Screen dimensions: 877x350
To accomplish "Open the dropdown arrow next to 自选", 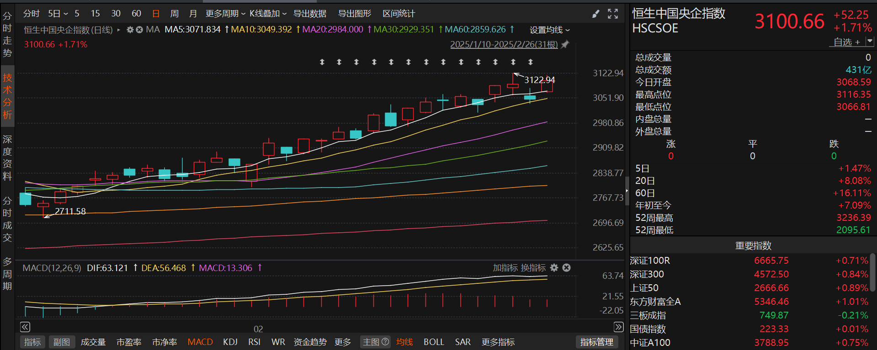I will (x=870, y=41).
